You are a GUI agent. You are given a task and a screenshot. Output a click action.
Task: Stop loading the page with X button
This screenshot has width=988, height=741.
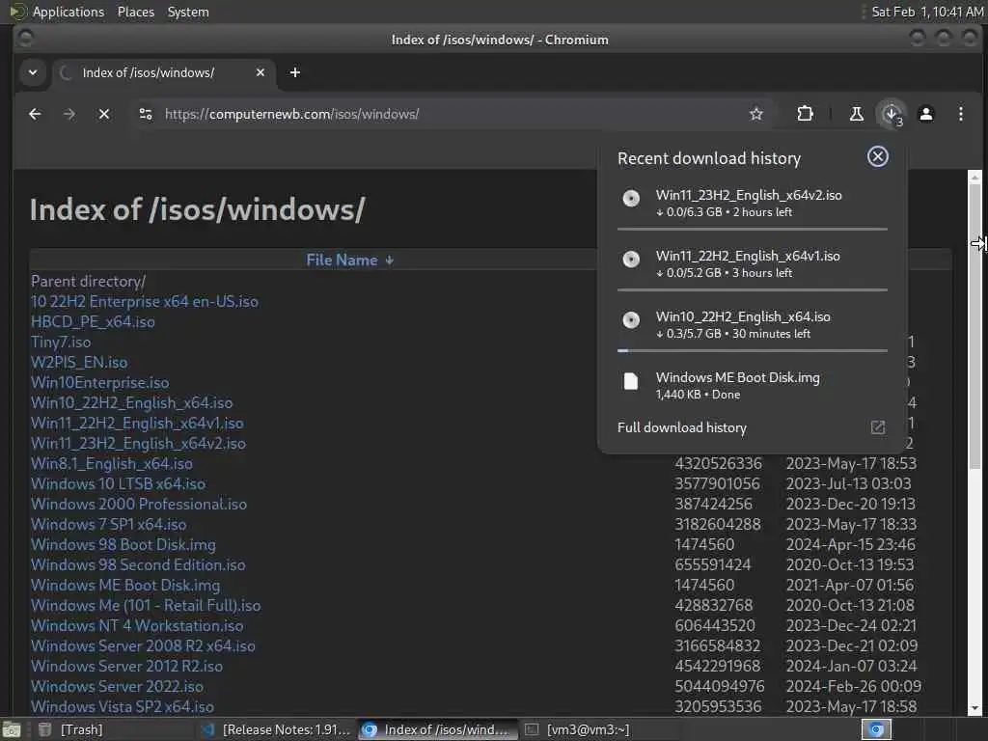(x=104, y=114)
